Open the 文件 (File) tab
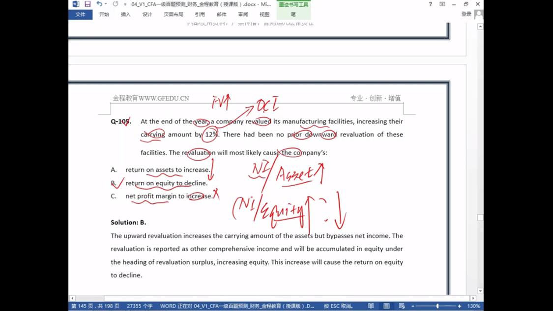Viewport: 553px width, 311px height. click(81, 14)
